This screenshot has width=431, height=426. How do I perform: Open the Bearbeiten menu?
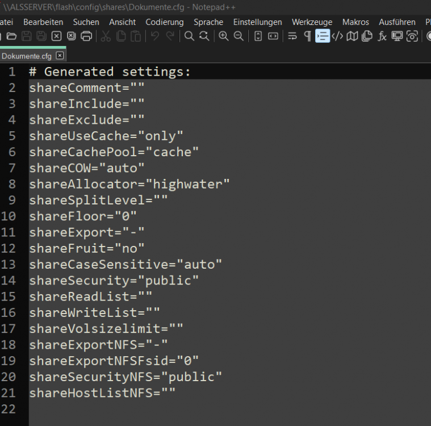pos(43,22)
